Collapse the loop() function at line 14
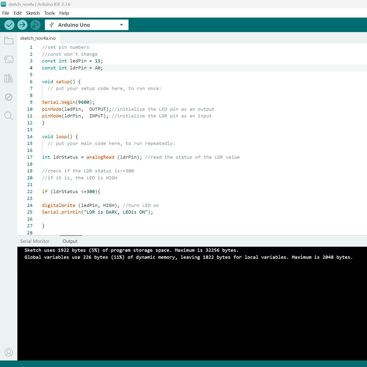This screenshot has width=367, height=367. pyautogui.click(x=37, y=137)
